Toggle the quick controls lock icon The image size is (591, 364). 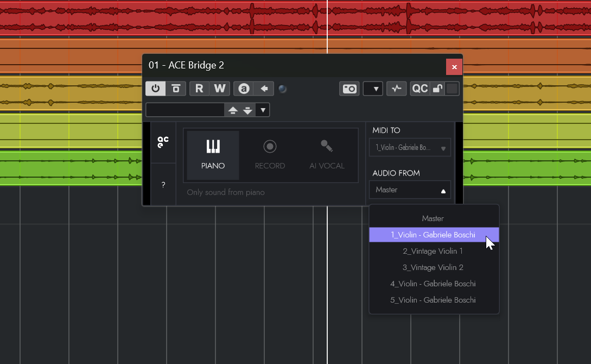click(x=437, y=89)
